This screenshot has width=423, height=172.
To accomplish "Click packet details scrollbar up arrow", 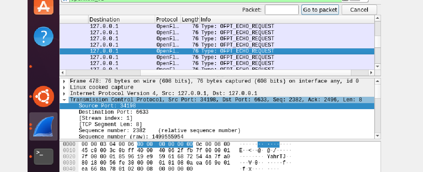I will tap(378, 82).
